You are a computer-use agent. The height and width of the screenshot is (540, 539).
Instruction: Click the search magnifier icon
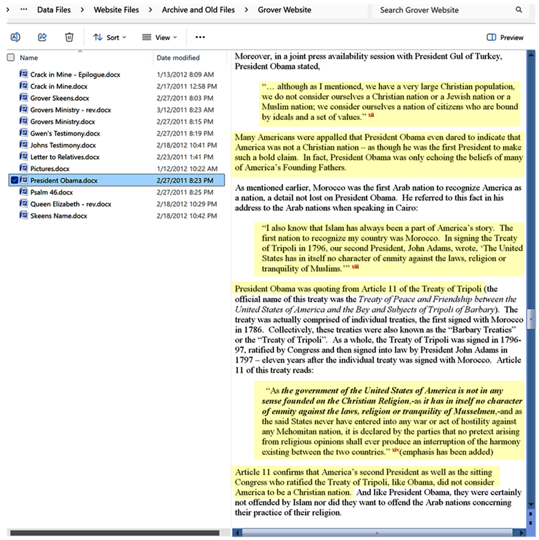[519, 10]
